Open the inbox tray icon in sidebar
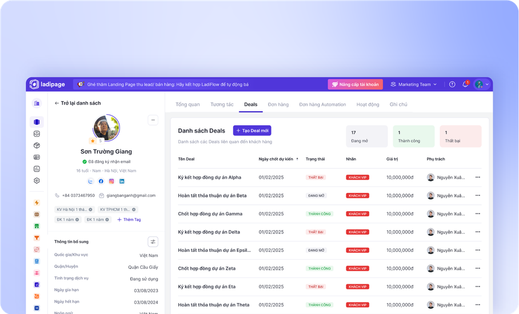Image resolution: width=519 pixels, height=314 pixels. [x=37, y=134]
